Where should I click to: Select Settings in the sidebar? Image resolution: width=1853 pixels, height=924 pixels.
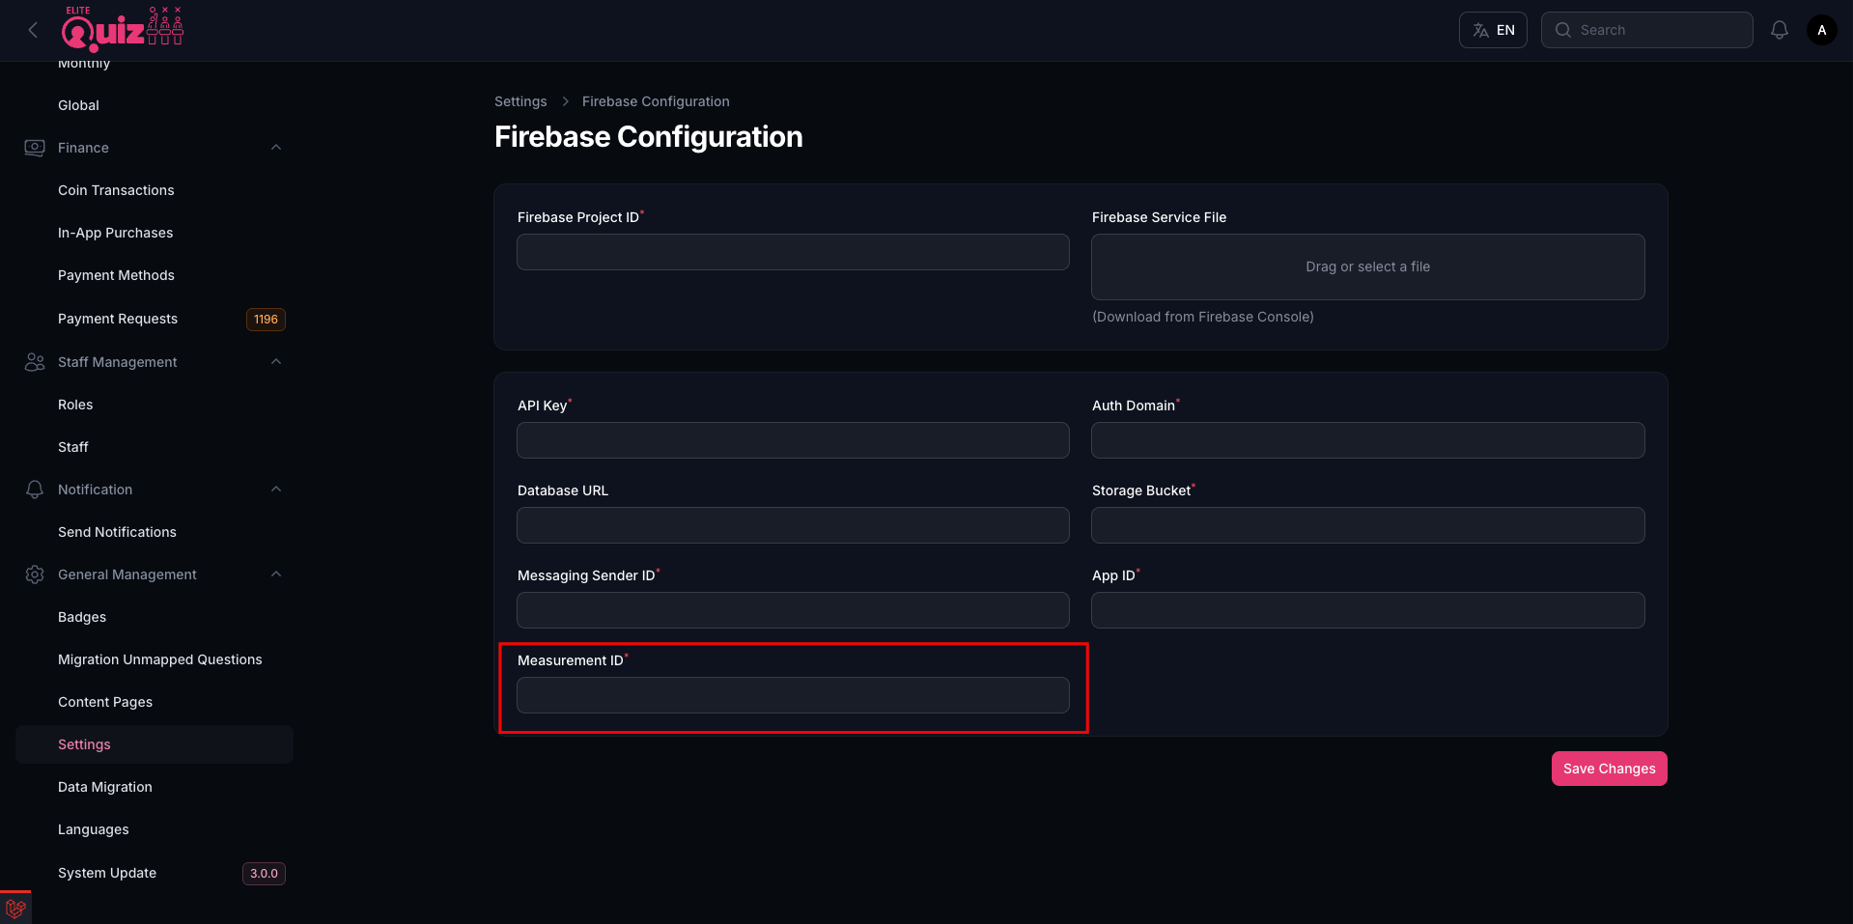click(154, 744)
